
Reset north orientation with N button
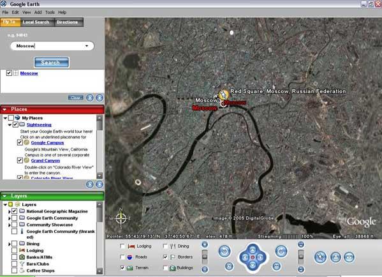(229, 266)
